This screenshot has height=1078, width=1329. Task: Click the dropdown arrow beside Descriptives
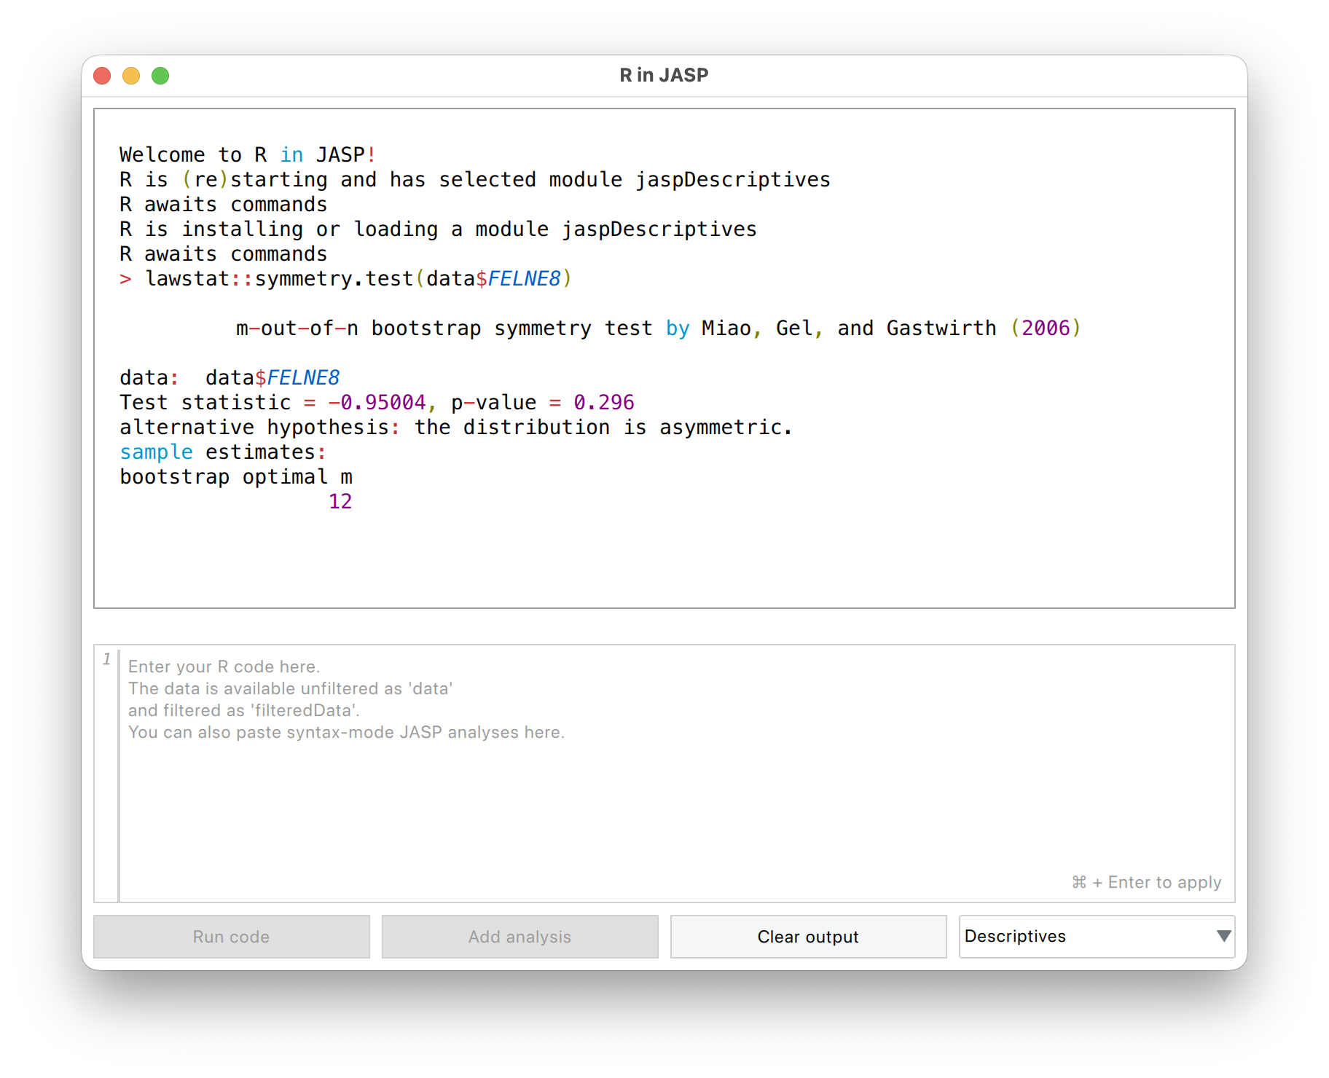pos(1223,936)
